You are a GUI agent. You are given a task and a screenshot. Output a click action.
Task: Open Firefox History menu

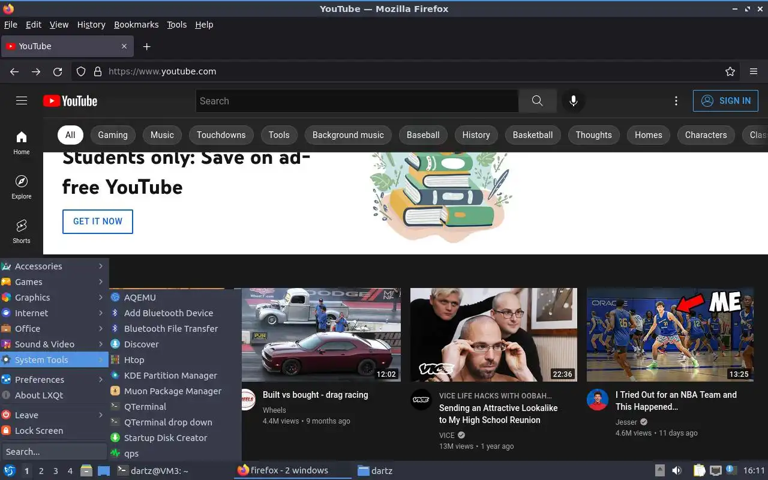[91, 25]
